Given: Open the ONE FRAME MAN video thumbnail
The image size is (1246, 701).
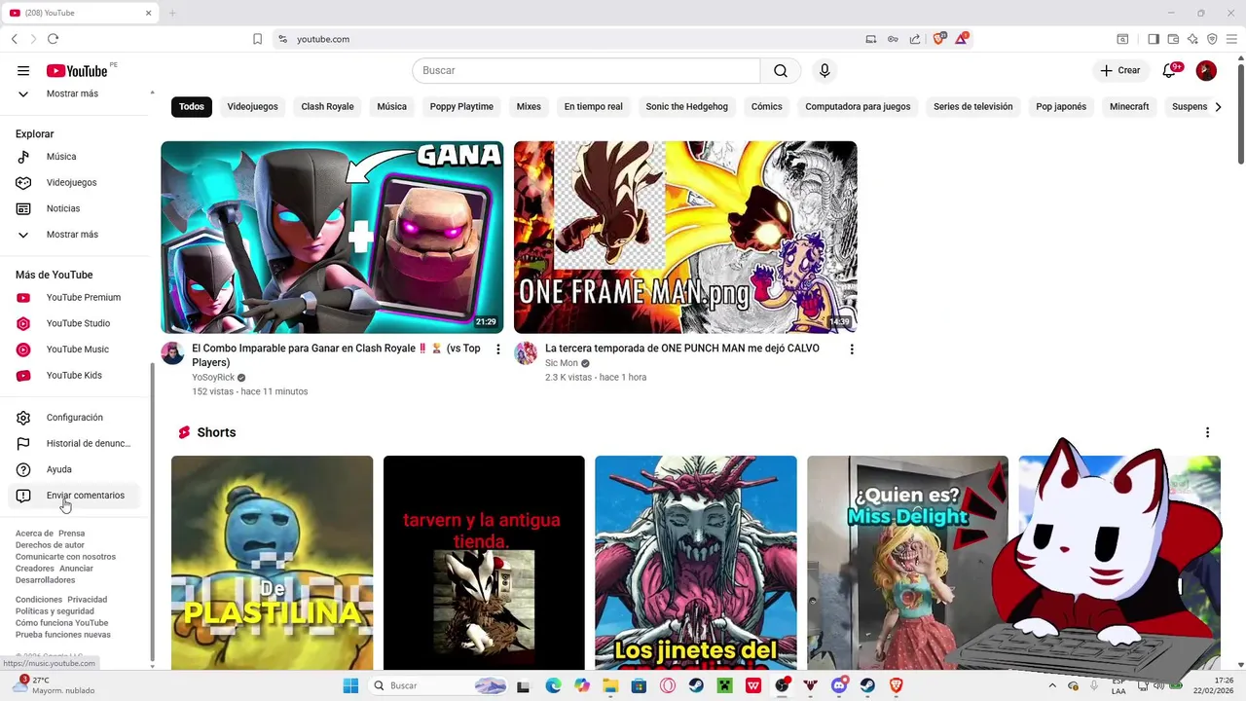Looking at the screenshot, I should (685, 237).
